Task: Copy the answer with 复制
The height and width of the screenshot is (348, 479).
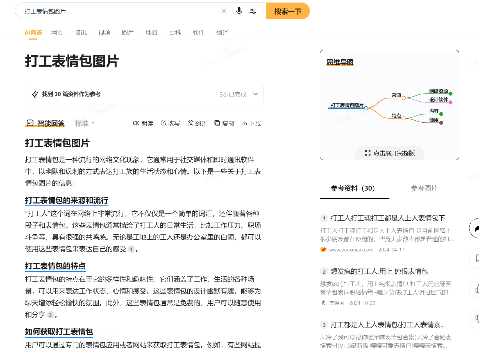Action: pos(224,123)
